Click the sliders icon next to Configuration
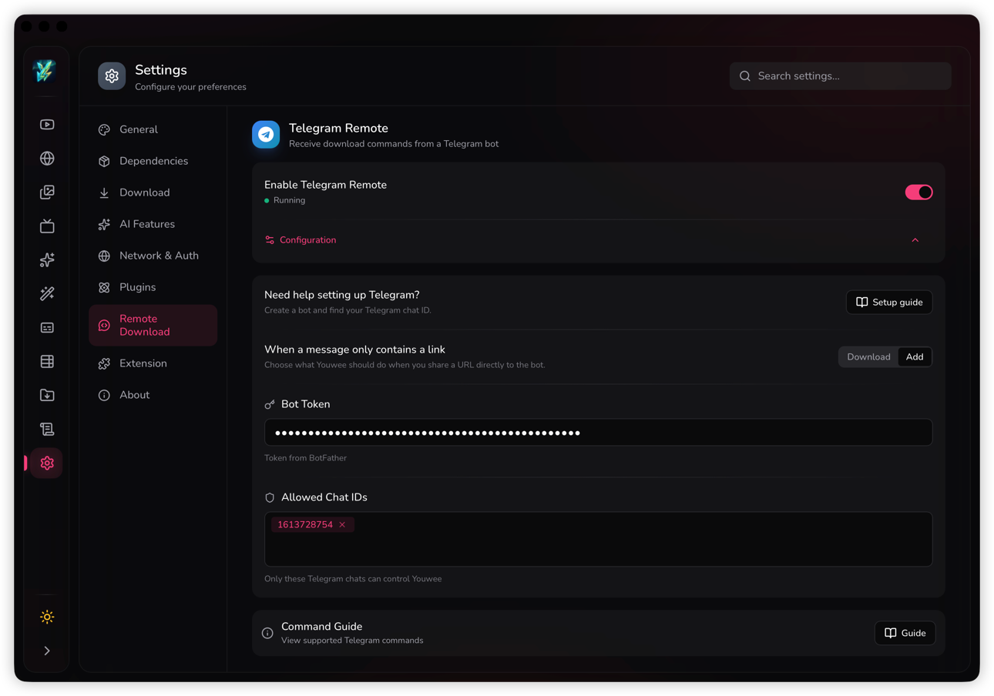 click(x=270, y=240)
